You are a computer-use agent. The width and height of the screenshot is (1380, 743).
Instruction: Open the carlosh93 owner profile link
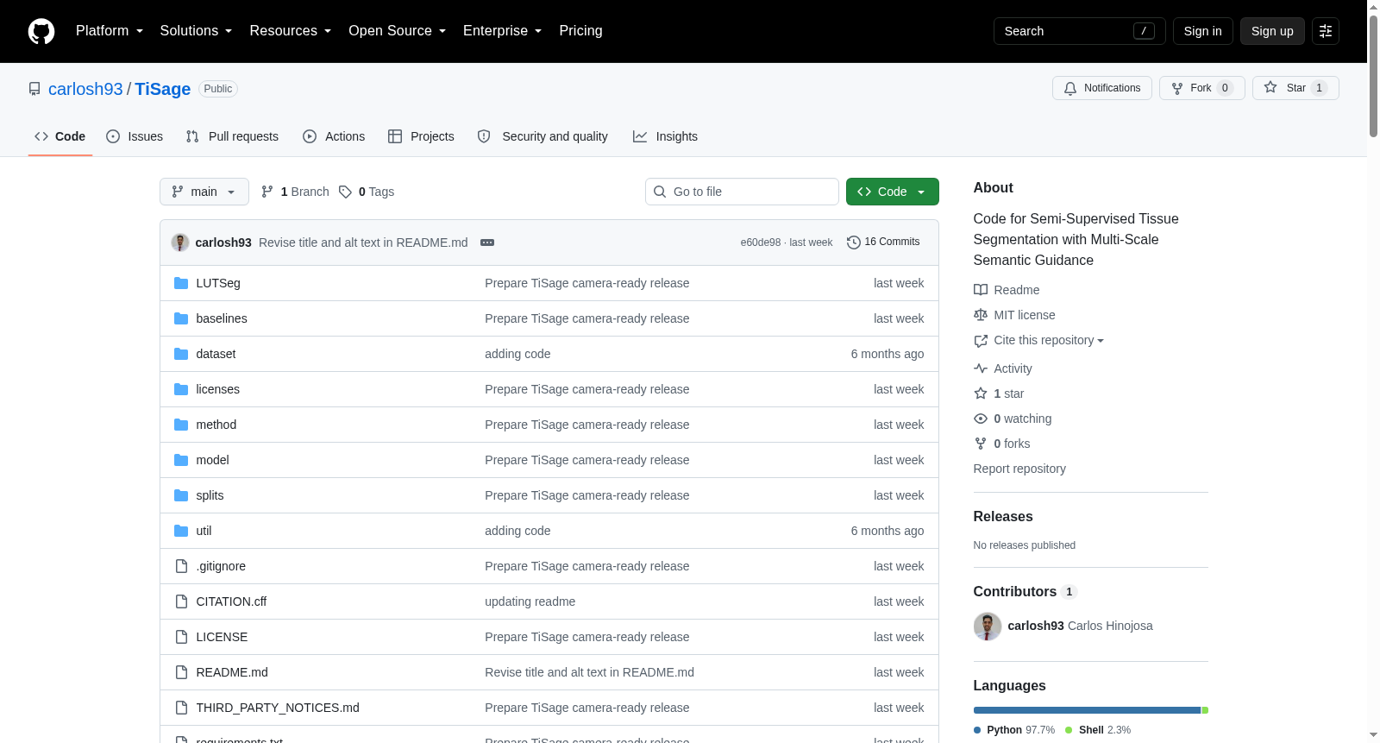(85, 89)
